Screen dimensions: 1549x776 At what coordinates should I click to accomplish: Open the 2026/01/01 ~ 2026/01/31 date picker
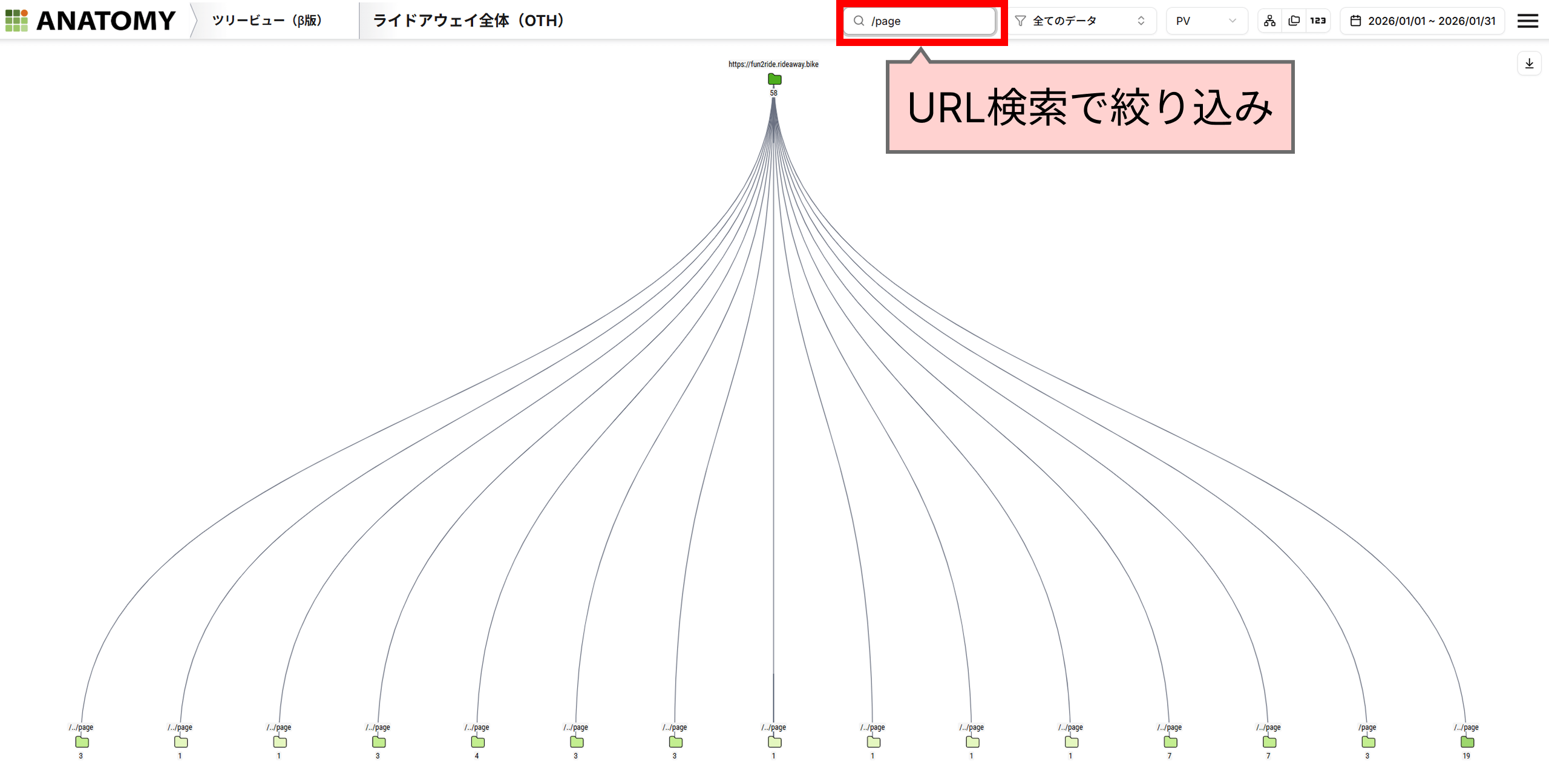[x=1431, y=21]
